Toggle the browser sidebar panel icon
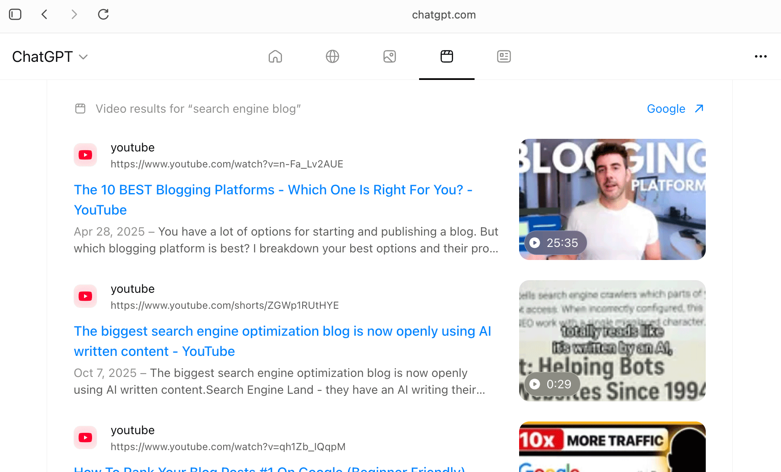 tap(15, 15)
